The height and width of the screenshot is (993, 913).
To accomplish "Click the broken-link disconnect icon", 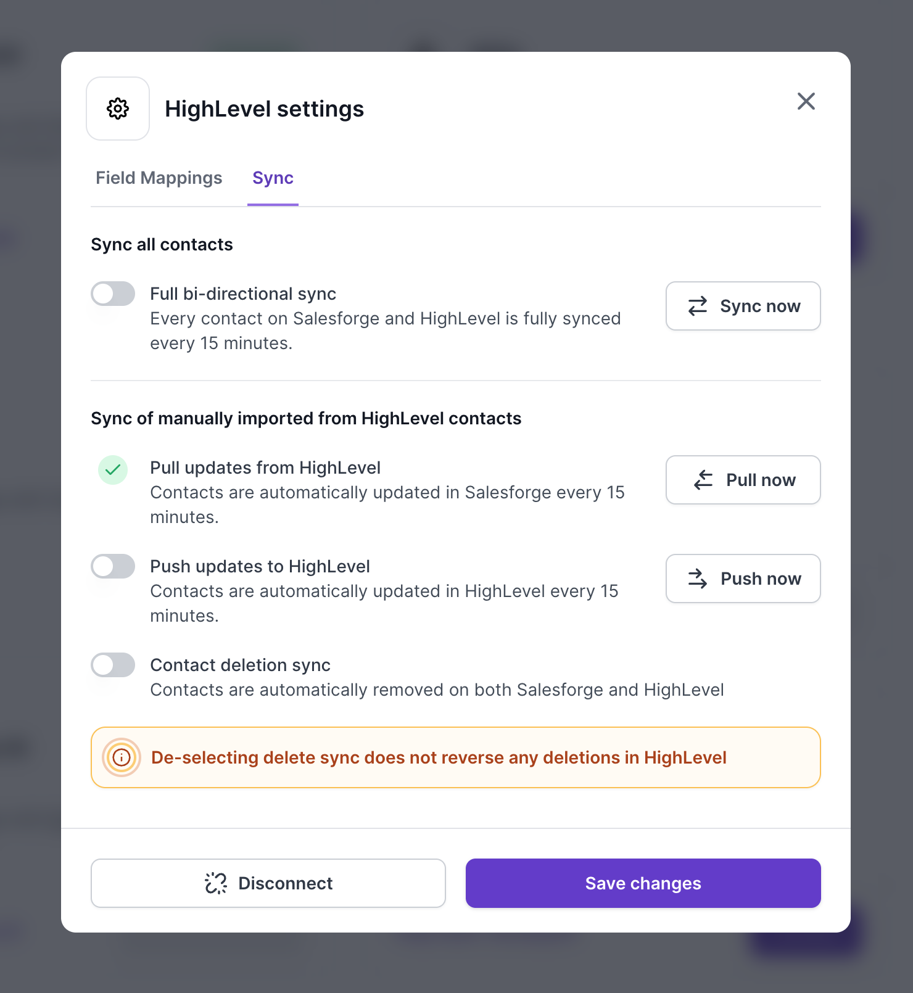I will point(216,883).
